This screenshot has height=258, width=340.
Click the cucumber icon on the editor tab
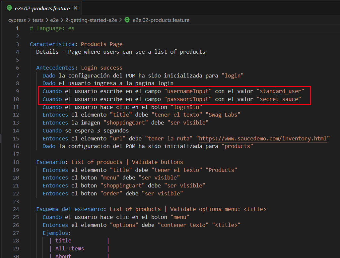9,8
